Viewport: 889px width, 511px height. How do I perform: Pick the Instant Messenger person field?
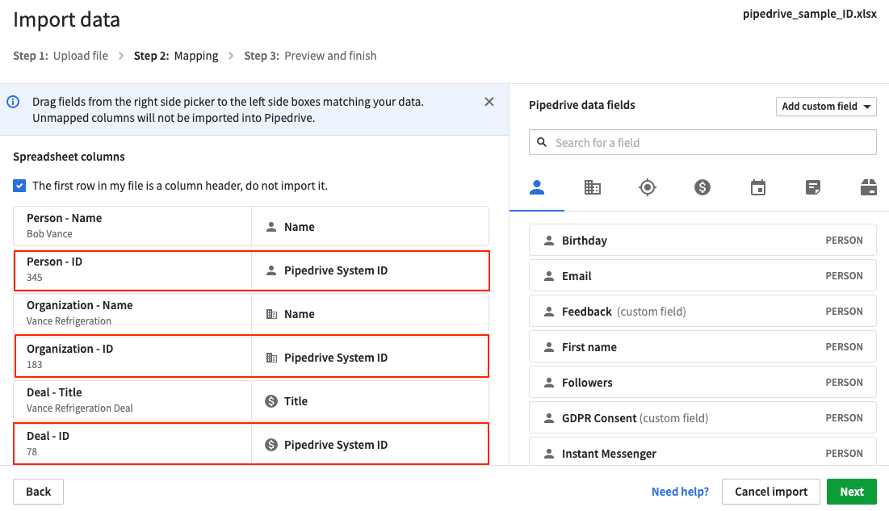pos(702,453)
